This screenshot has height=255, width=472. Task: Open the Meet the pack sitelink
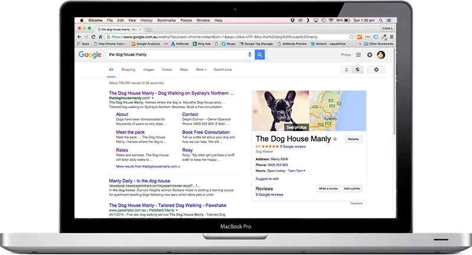coord(130,132)
